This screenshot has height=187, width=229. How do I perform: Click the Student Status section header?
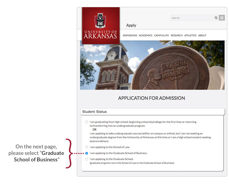pos(152,112)
